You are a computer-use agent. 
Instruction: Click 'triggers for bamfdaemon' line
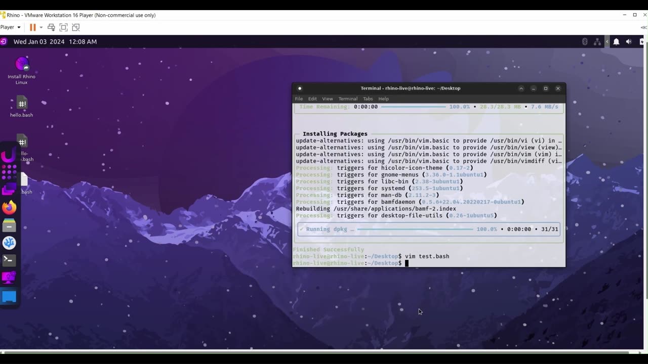click(410, 202)
